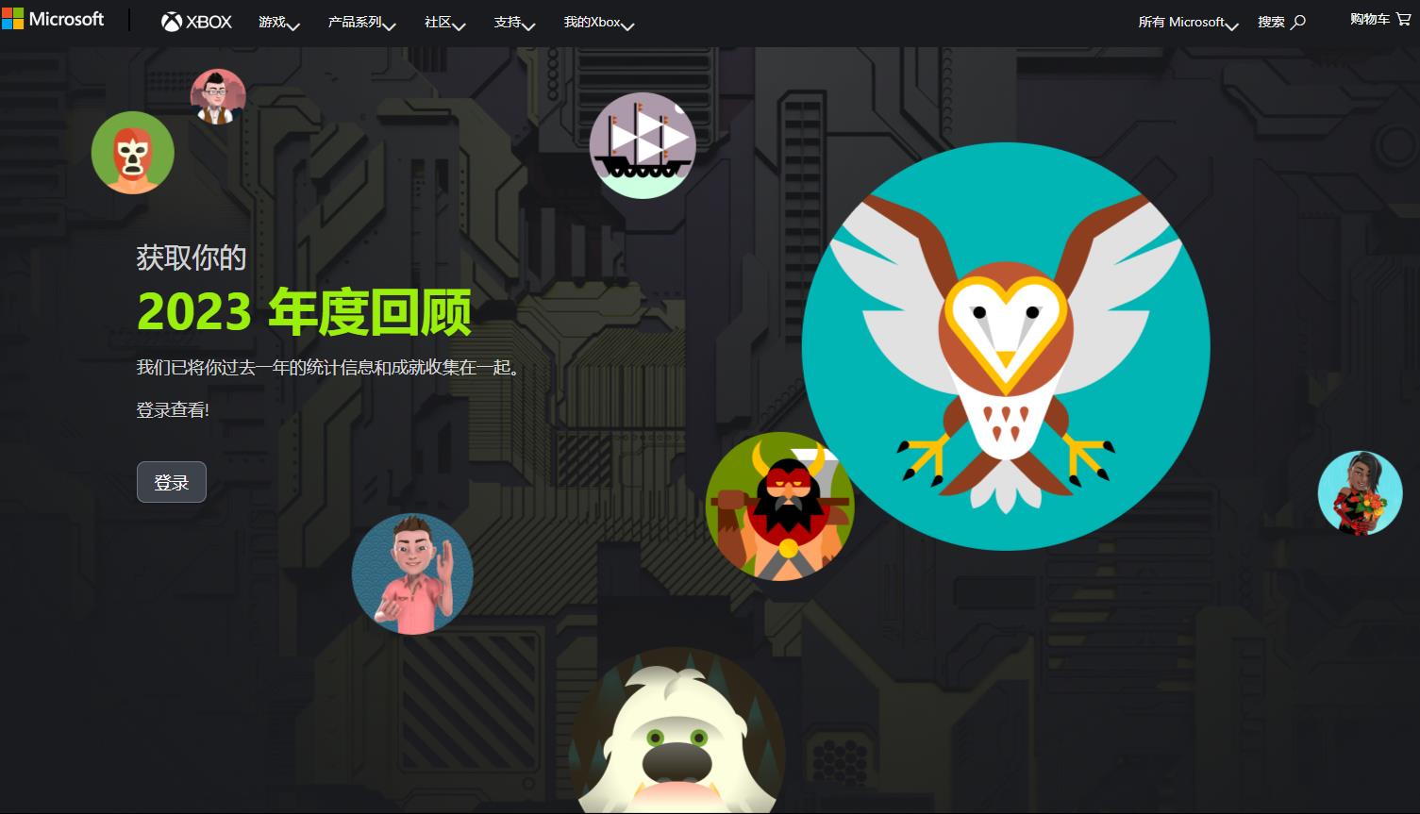Open the 游戏 menu

(x=278, y=22)
